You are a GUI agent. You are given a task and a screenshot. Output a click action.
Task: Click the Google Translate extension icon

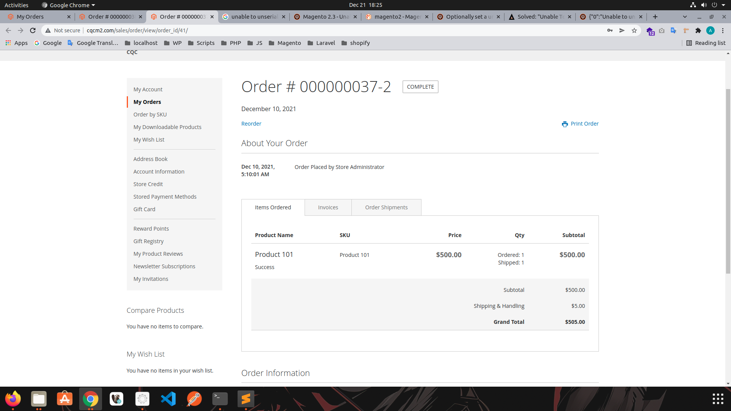coord(674,30)
